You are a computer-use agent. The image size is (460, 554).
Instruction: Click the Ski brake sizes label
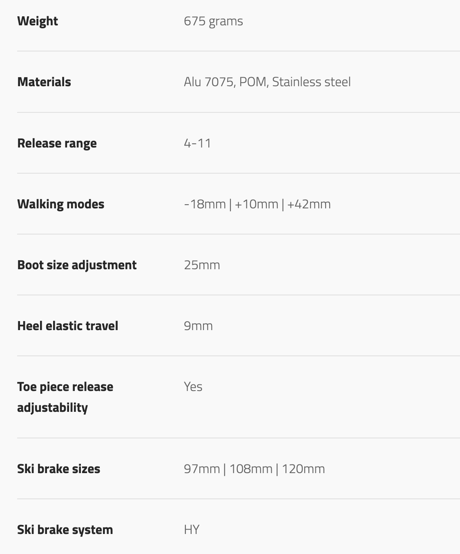(x=58, y=469)
